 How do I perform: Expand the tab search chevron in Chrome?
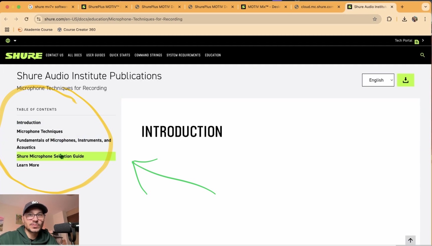(425, 7)
